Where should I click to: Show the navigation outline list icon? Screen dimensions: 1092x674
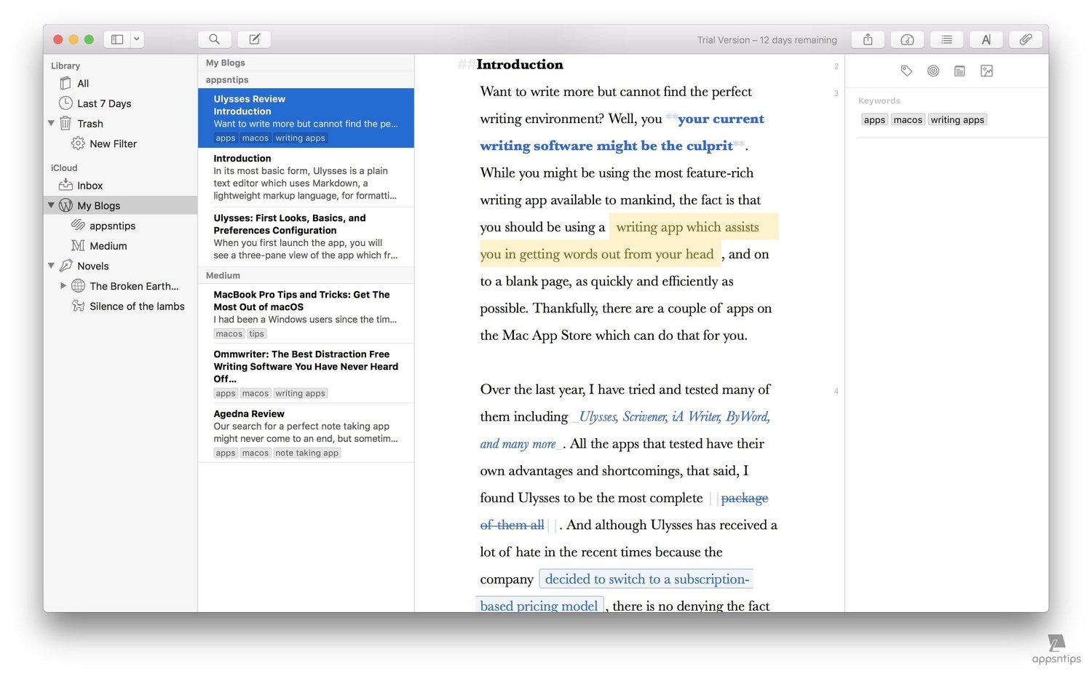(x=946, y=39)
